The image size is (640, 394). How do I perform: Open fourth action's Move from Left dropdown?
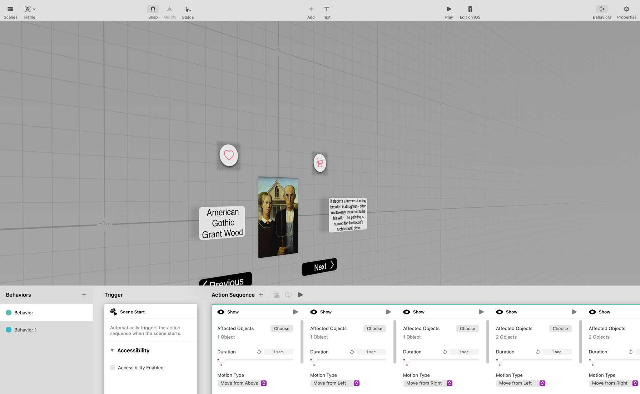tap(521, 383)
